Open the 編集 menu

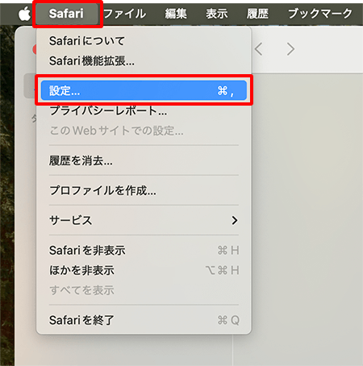coord(176,14)
